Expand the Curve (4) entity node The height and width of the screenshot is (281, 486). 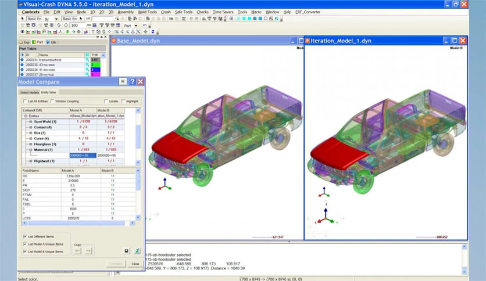(x=31, y=138)
